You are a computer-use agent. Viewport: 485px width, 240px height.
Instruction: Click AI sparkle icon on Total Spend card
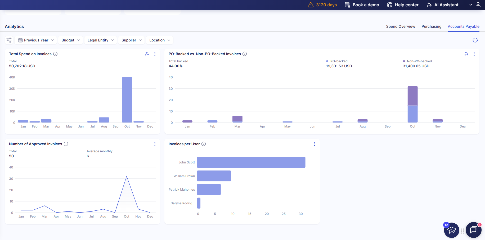147,54
